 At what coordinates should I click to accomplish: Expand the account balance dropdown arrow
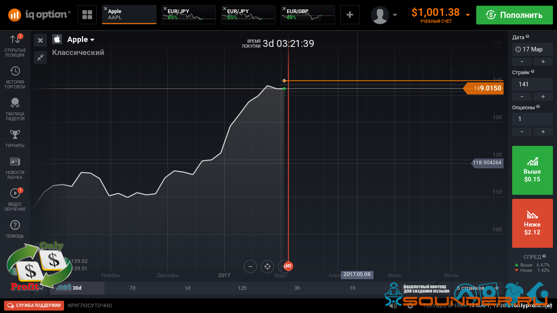coord(468,15)
